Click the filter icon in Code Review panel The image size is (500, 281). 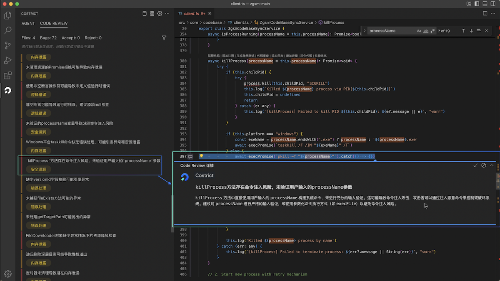pos(164,38)
